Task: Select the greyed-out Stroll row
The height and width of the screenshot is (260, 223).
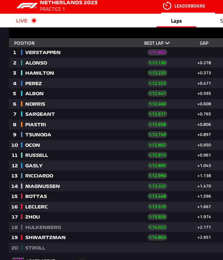Action: [116, 248]
